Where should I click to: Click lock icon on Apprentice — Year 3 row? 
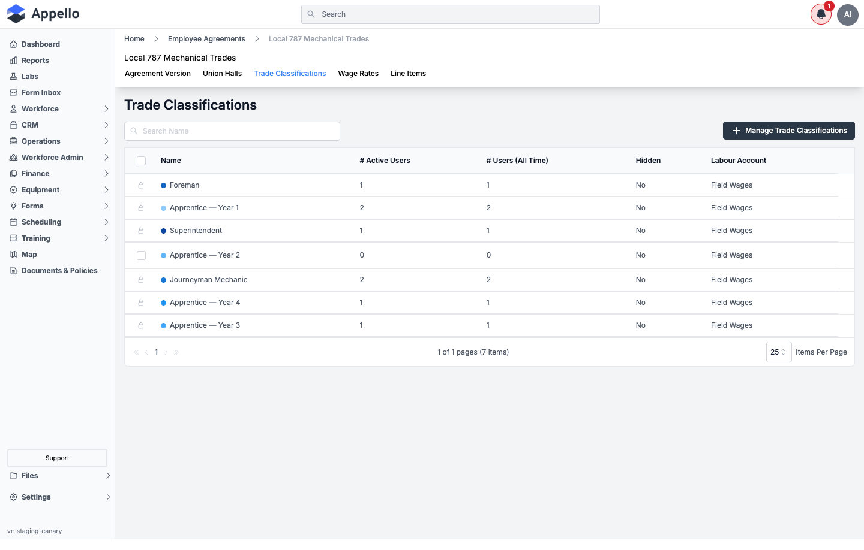point(141,326)
